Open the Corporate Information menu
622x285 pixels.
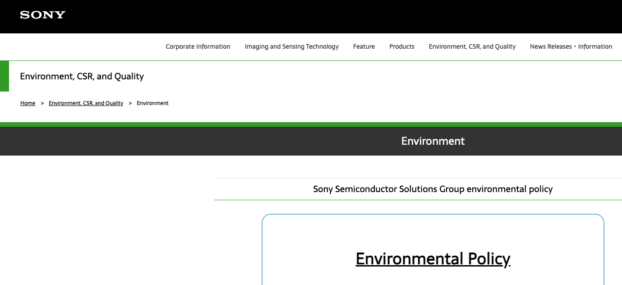[198, 46]
